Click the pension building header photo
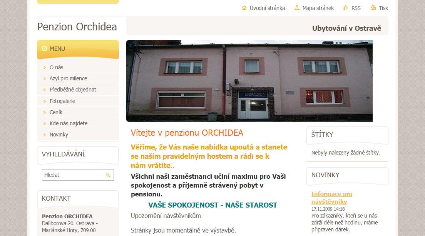 click(249, 81)
